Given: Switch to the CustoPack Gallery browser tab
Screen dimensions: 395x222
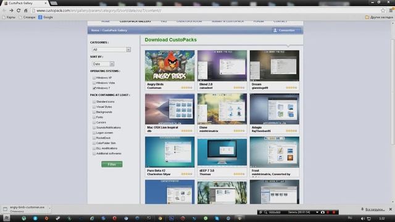Looking at the screenshot, I should coord(24,3).
